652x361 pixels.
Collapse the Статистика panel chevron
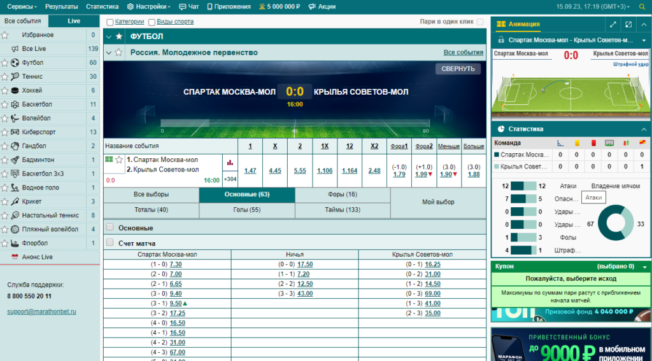click(x=644, y=129)
